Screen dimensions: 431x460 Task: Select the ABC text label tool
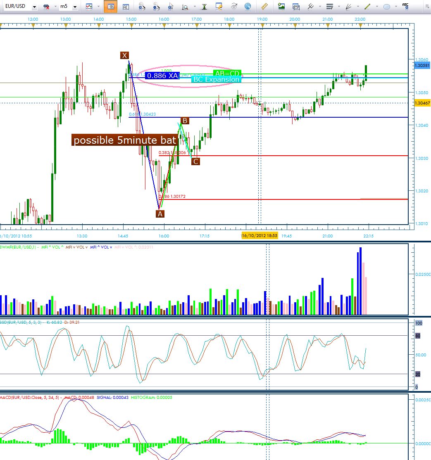405,6
